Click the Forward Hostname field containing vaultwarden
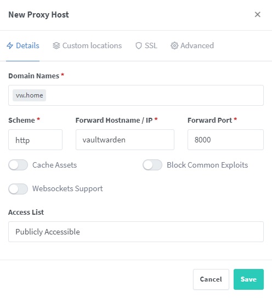 125,140
